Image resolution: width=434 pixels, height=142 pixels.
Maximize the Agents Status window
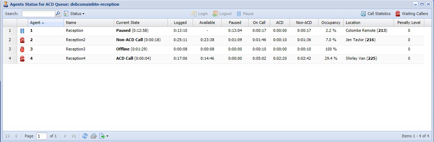[422, 4]
